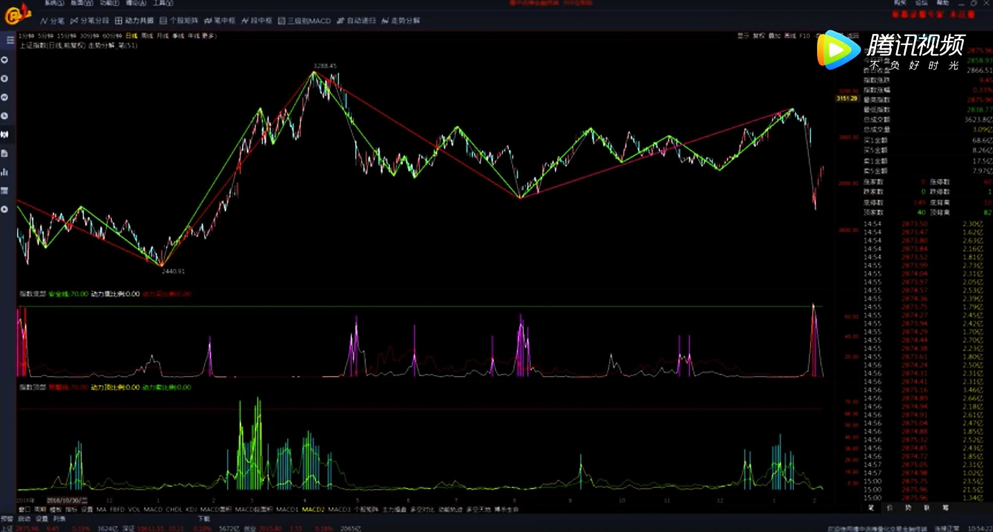The width and height of the screenshot is (993, 532).
Task: Click the third round icon in left sidebar
Action: click(x=5, y=97)
